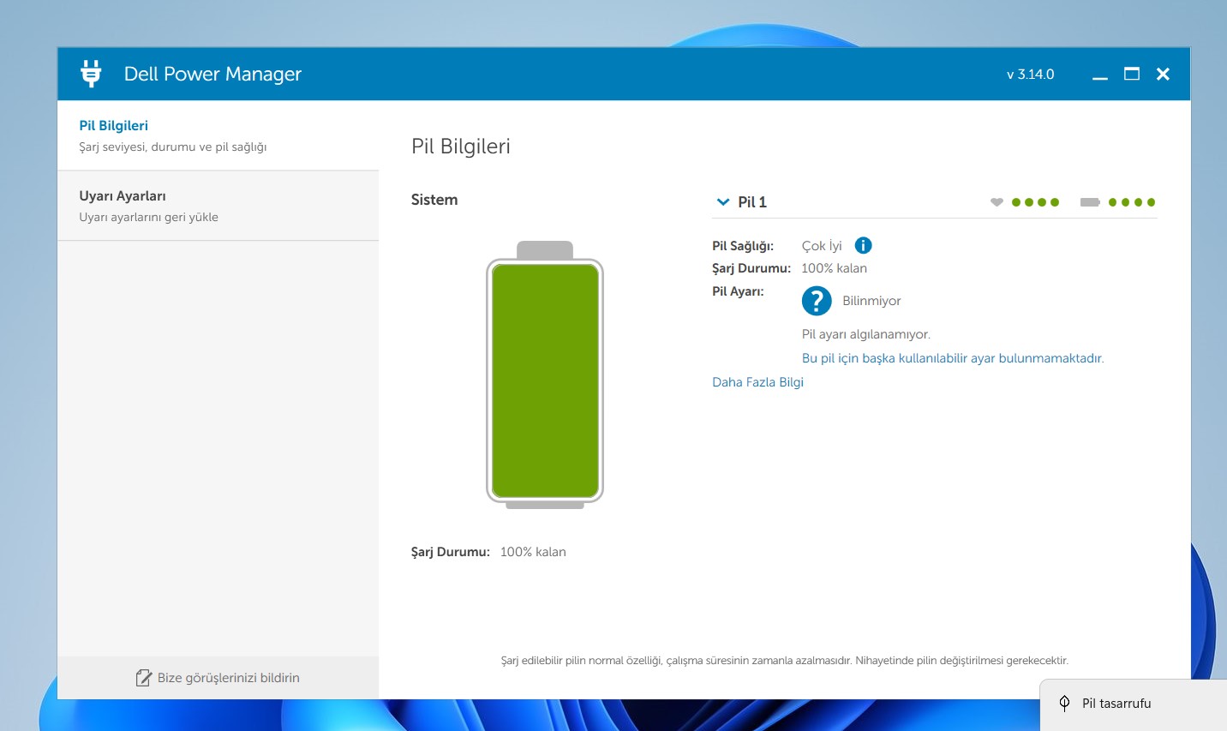Screen dimensions: 1227x731
Task: Click the 'Bu pil için başka kullanılabilir ayar' link
Action: point(952,358)
